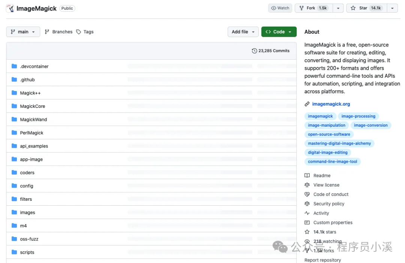Open the Security policy link
Image resolution: width=405 pixels, height=263 pixels.
coord(329,204)
